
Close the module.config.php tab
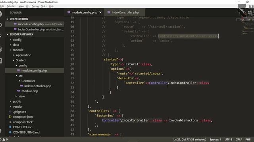tap(100, 12)
